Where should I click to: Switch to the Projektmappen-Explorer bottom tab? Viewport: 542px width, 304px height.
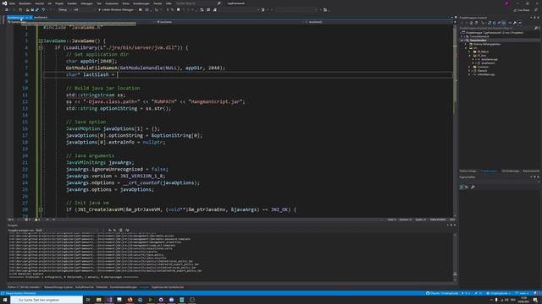click(x=489, y=171)
